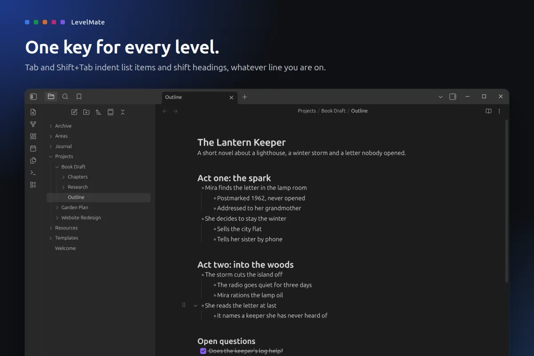Open daily note calendar icon
534x356 pixels.
coord(33,148)
